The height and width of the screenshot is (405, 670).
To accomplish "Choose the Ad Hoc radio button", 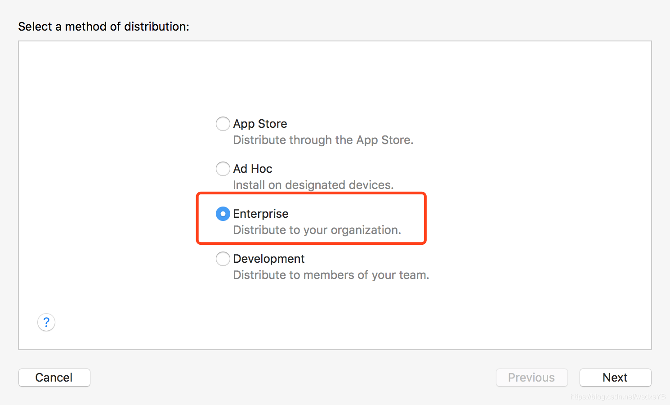I will [x=223, y=169].
